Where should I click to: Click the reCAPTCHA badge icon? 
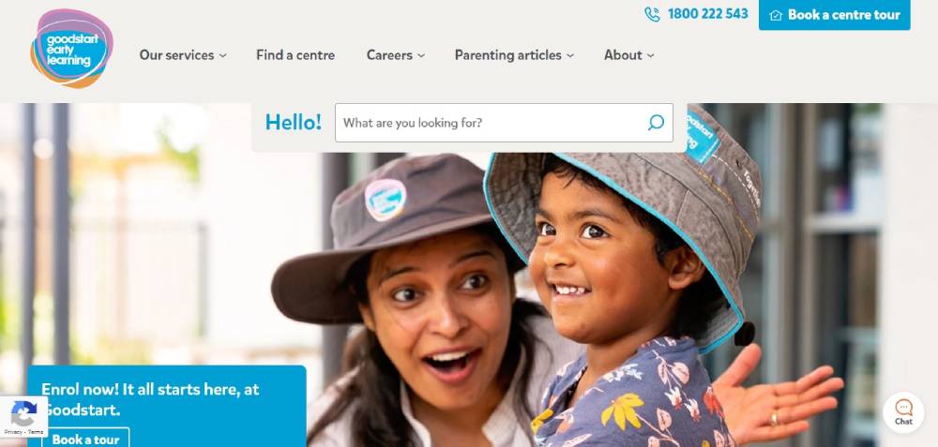(x=24, y=412)
